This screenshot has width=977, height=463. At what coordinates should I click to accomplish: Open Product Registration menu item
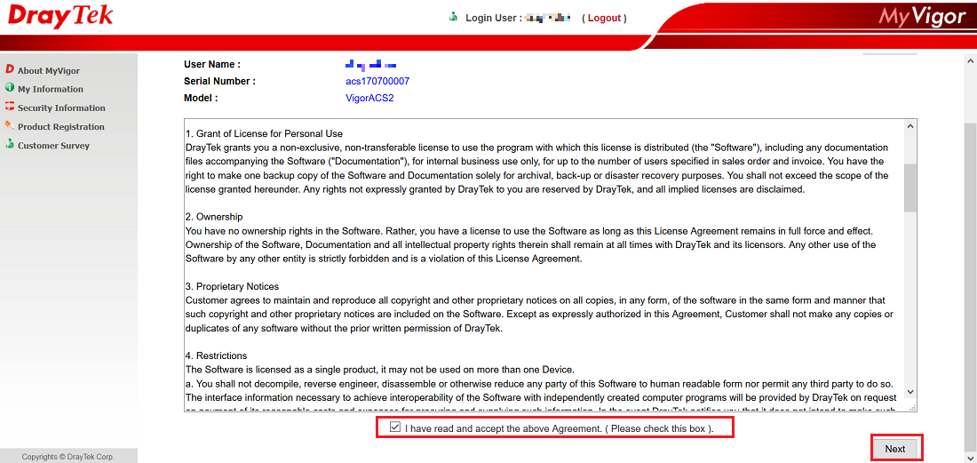61,126
